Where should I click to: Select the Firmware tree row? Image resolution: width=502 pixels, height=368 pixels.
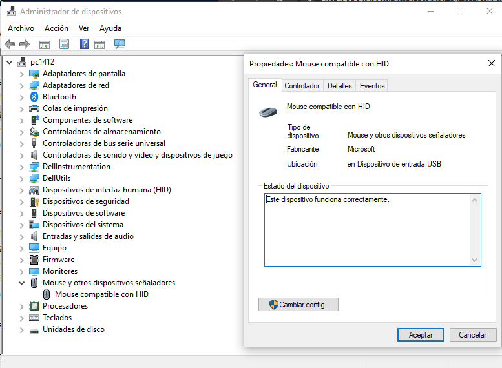tap(59, 260)
